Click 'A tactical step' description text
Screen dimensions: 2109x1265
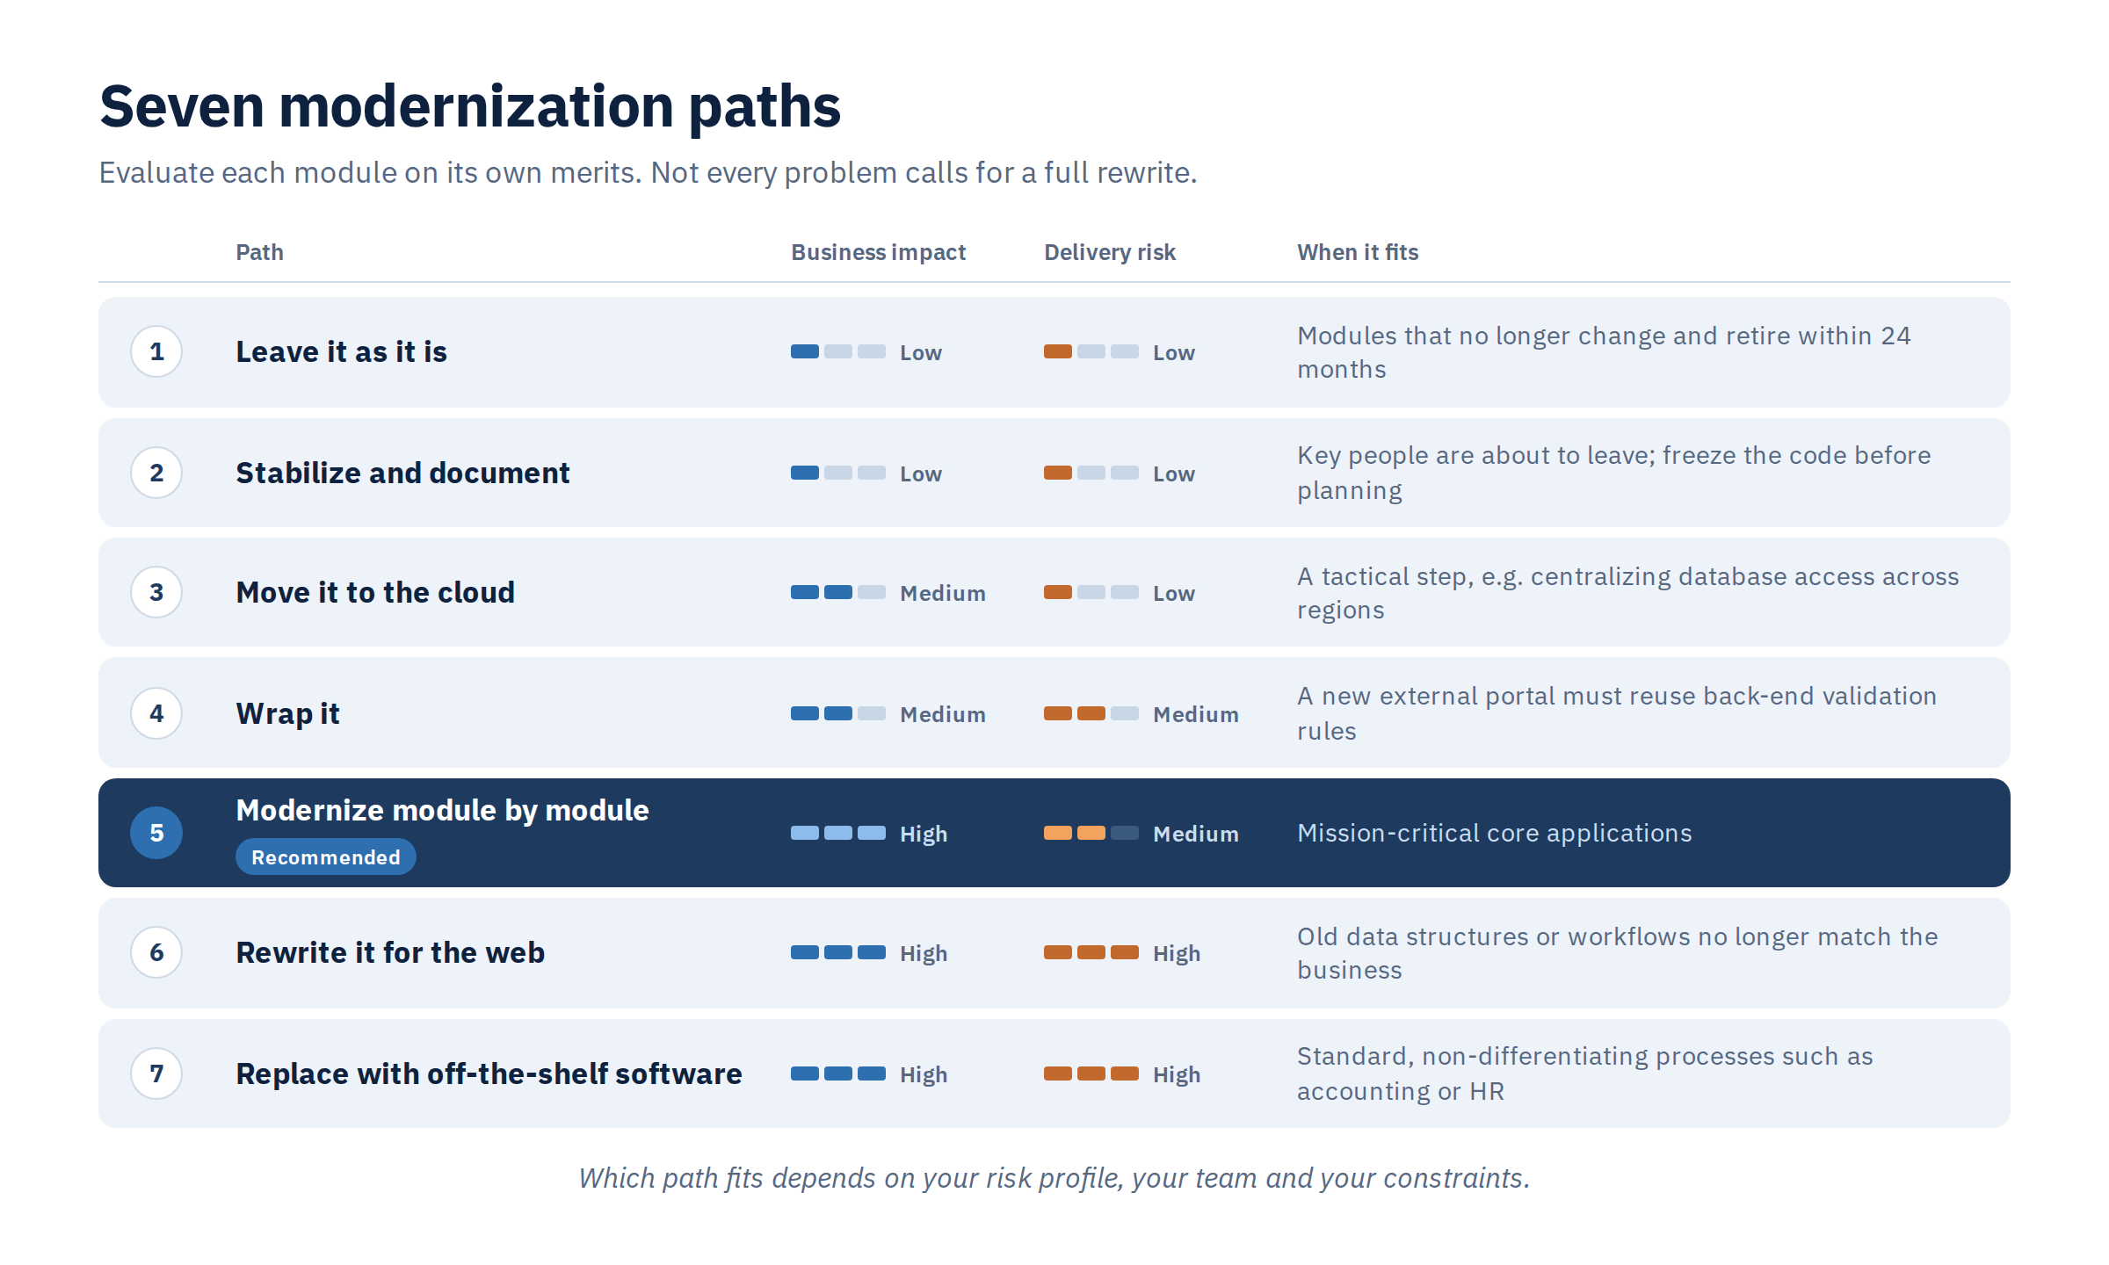pos(1628,593)
